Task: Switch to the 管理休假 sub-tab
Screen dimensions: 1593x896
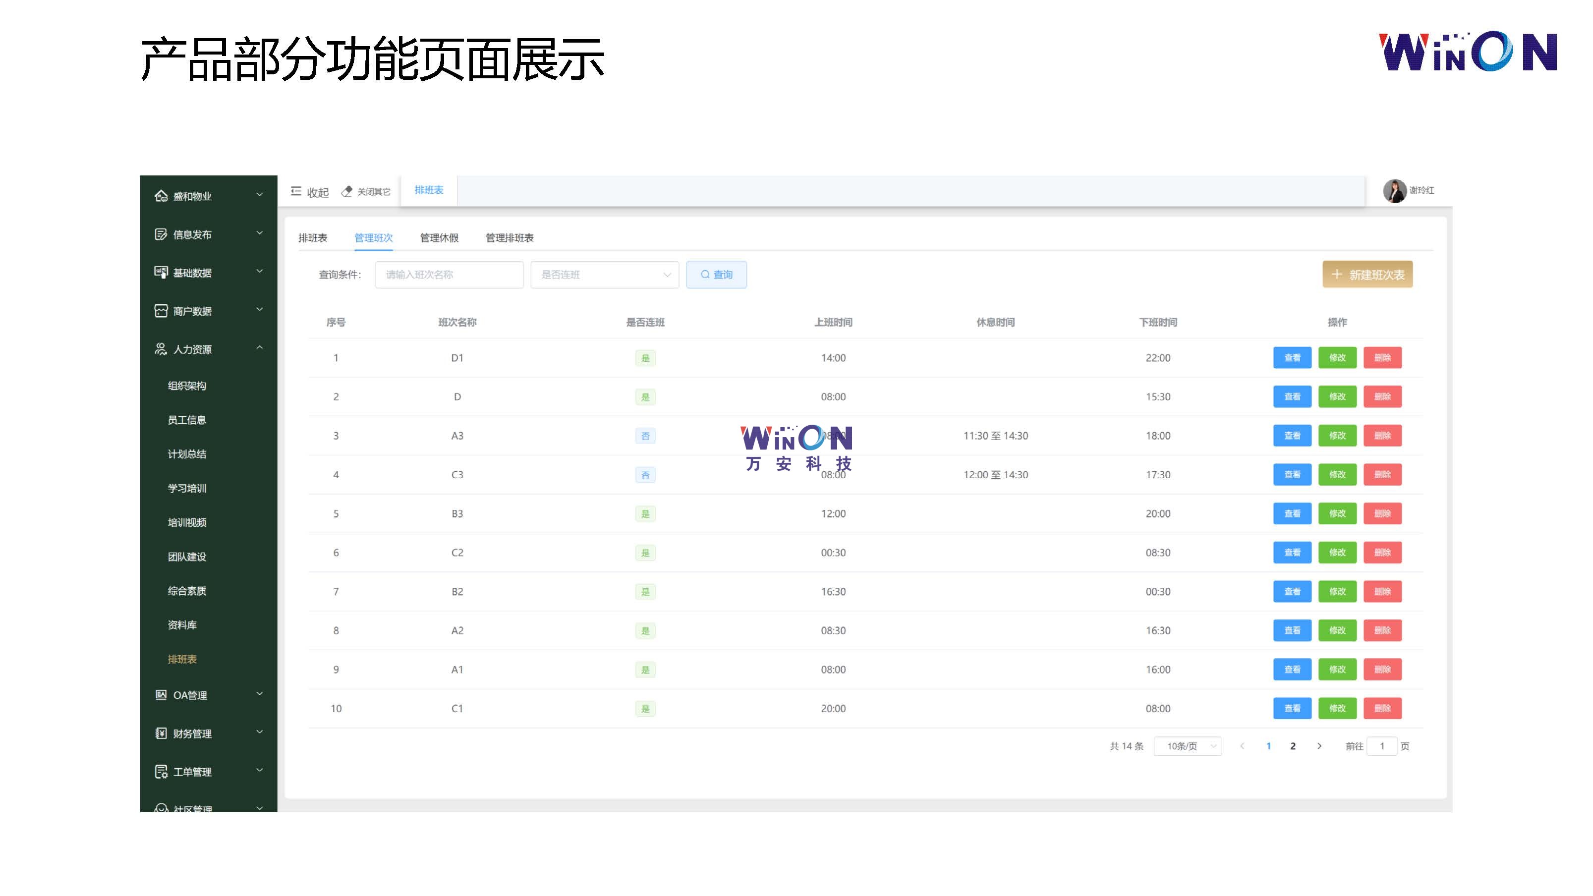Action: tap(439, 238)
